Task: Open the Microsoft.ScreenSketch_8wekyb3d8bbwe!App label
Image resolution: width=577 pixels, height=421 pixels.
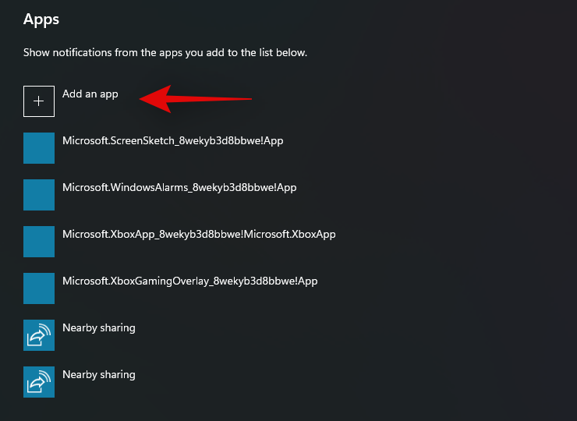Action: tap(182, 141)
